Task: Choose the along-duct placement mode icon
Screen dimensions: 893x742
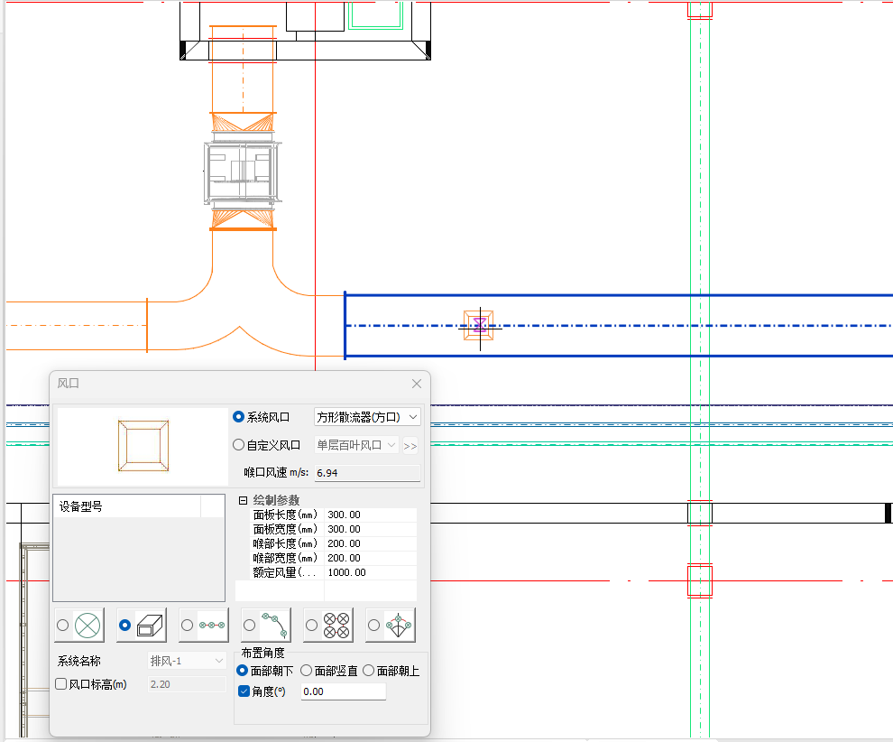Action: (x=150, y=625)
